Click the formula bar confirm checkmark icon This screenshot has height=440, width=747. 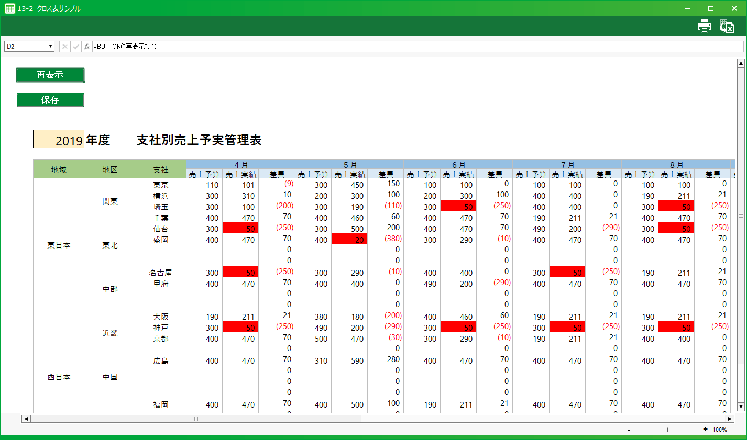click(x=76, y=47)
